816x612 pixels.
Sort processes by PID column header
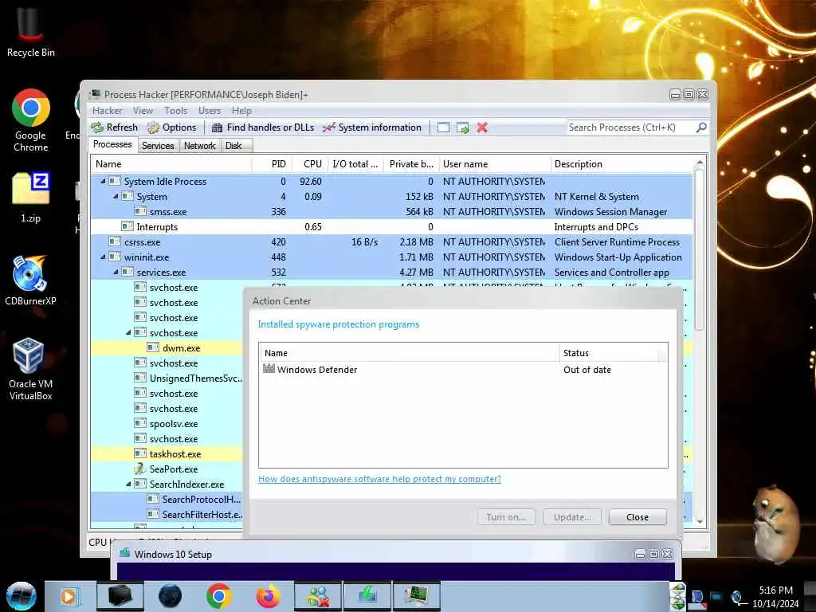click(273, 164)
